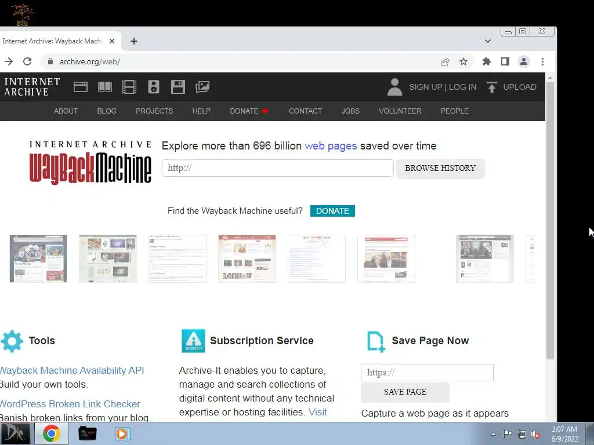Open the BLOG menu item
The width and height of the screenshot is (594, 445).
107,111
